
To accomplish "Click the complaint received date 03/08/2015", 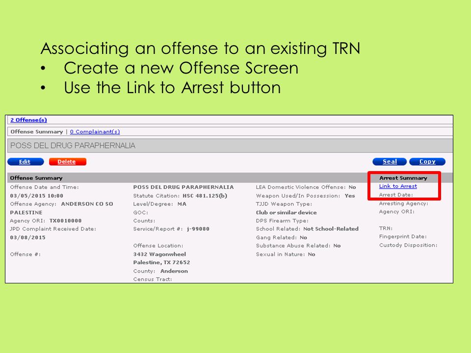I will tap(27, 237).
